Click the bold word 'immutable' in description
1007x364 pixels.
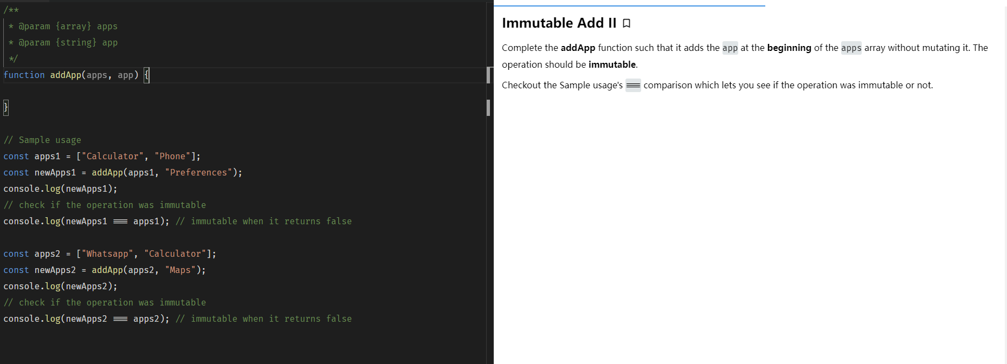coord(611,64)
